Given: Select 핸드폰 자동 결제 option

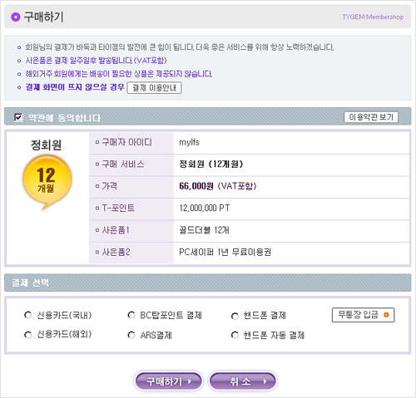Looking at the screenshot, I should [x=235, y=335].
